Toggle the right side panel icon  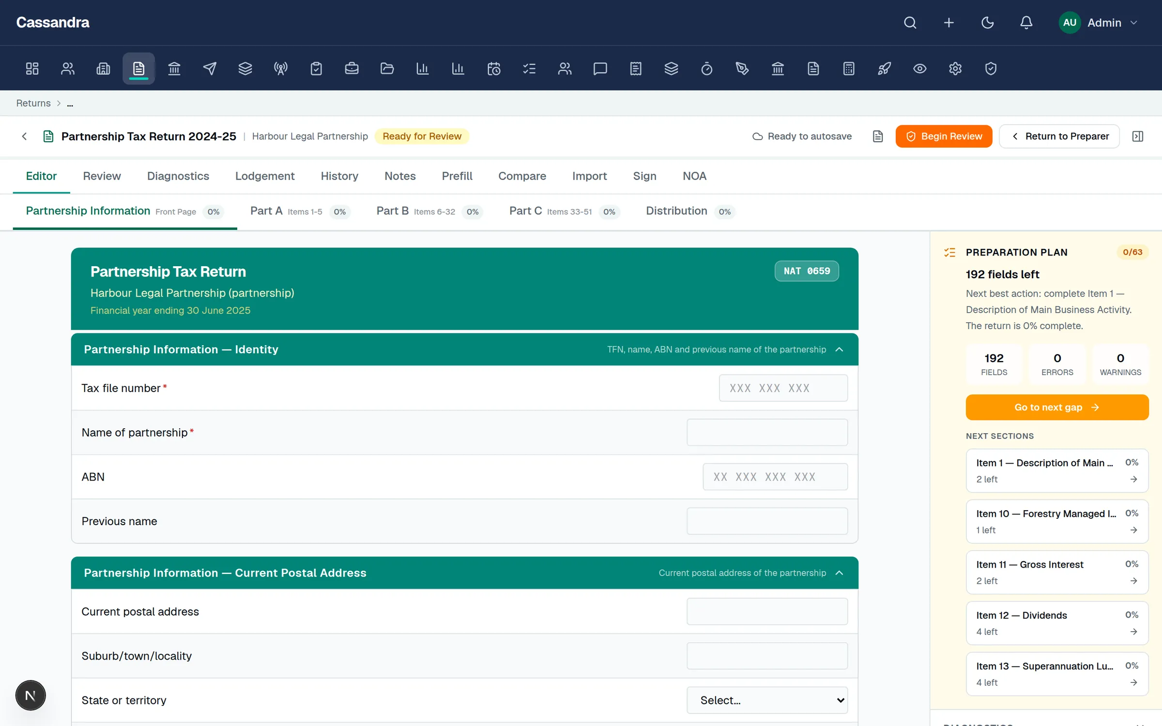pyautogui.click(x=1138, y=136)
